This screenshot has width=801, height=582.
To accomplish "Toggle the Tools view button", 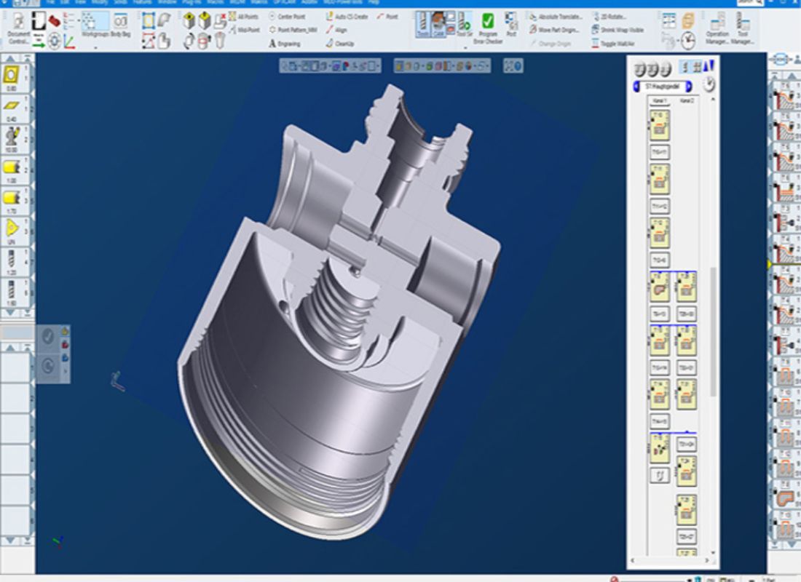I will [x=423, y=25].
